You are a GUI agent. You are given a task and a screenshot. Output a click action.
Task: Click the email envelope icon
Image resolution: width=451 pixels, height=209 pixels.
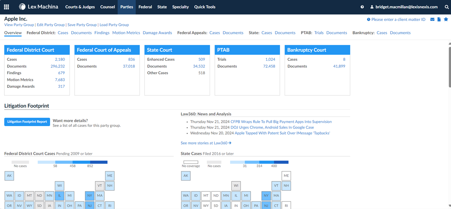point(432,20)
